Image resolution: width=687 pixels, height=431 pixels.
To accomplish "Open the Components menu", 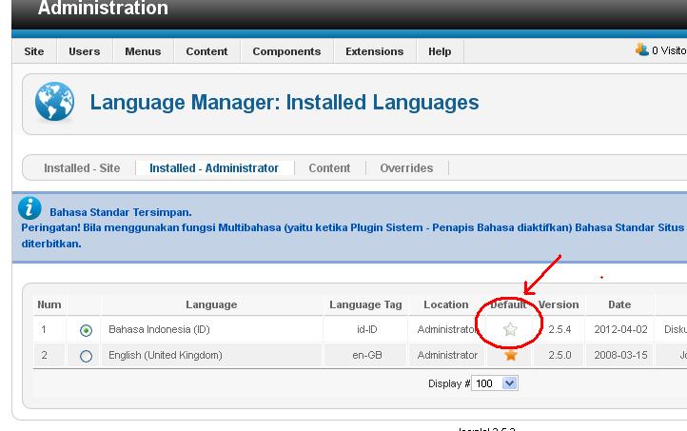I will pyautogui.click(x=286, y=51).
